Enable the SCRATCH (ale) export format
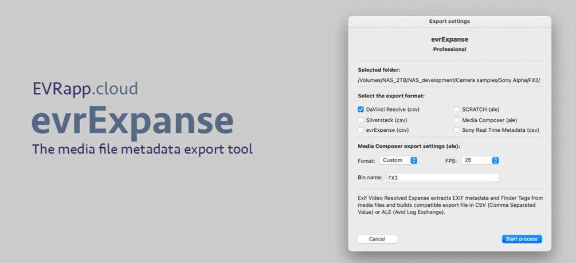Viewport: 576px width, 263px height. (x=457, y=109)
